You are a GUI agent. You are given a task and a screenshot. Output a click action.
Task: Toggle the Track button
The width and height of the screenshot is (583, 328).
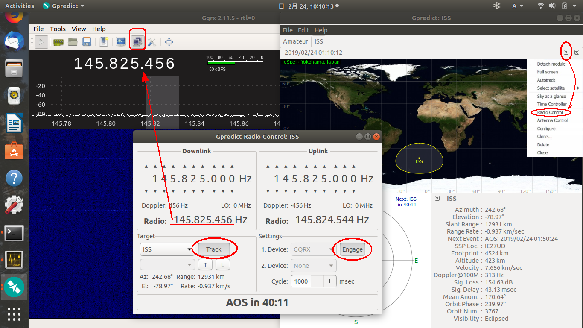coord(214,249)
